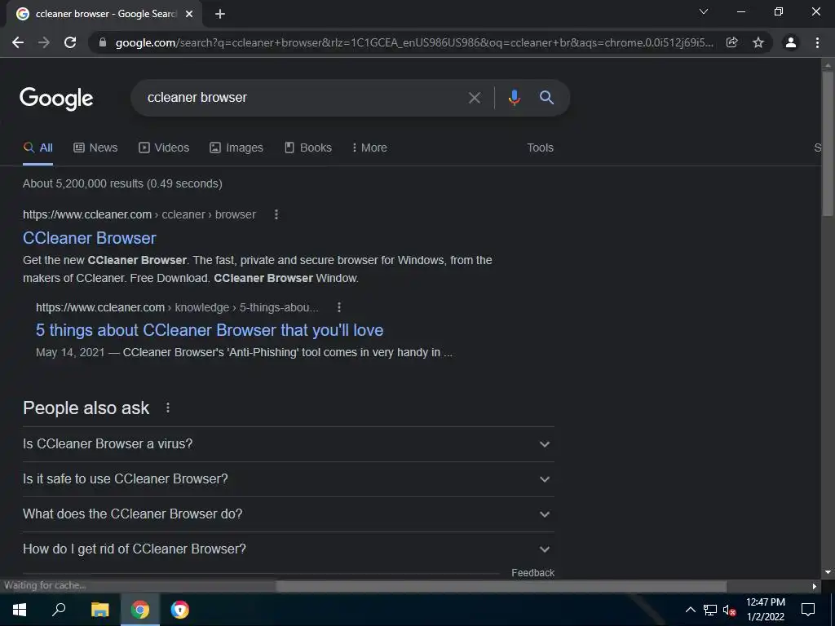This screenshot has height=626, width=835.
Task: Go to the Google logo homepage
Action: click(56, 99)
